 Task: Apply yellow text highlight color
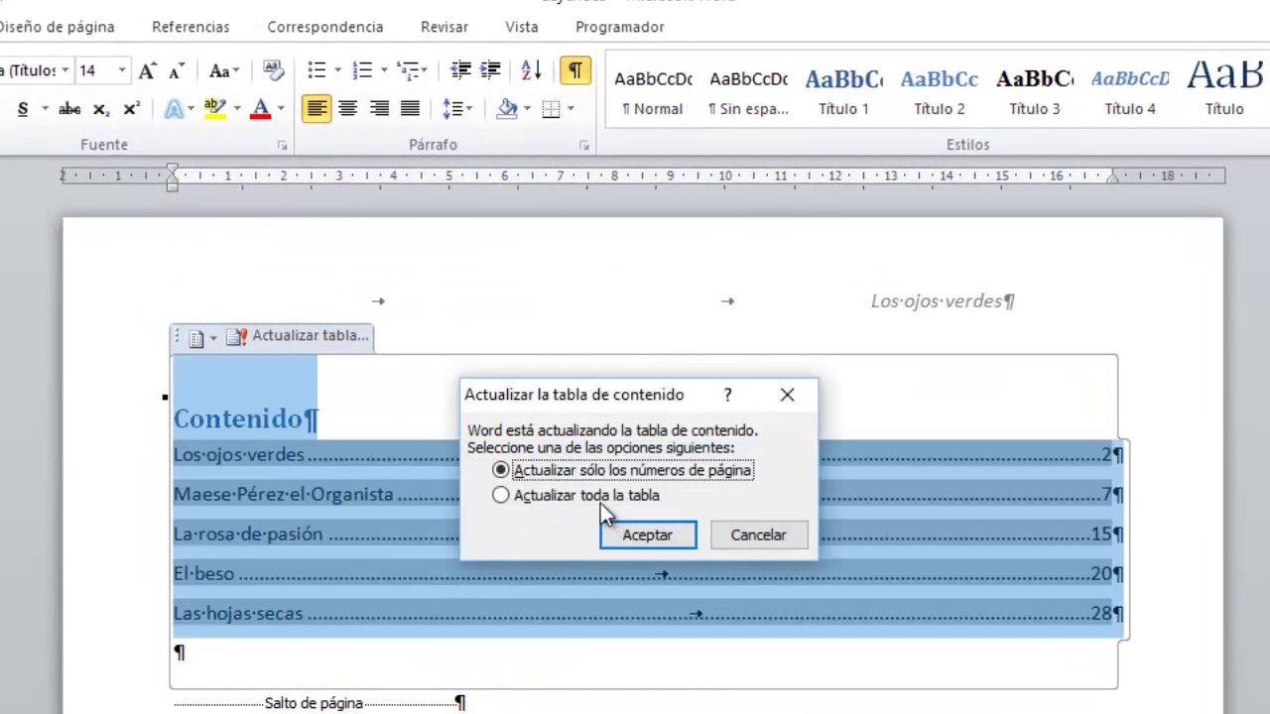pos(214,108)
